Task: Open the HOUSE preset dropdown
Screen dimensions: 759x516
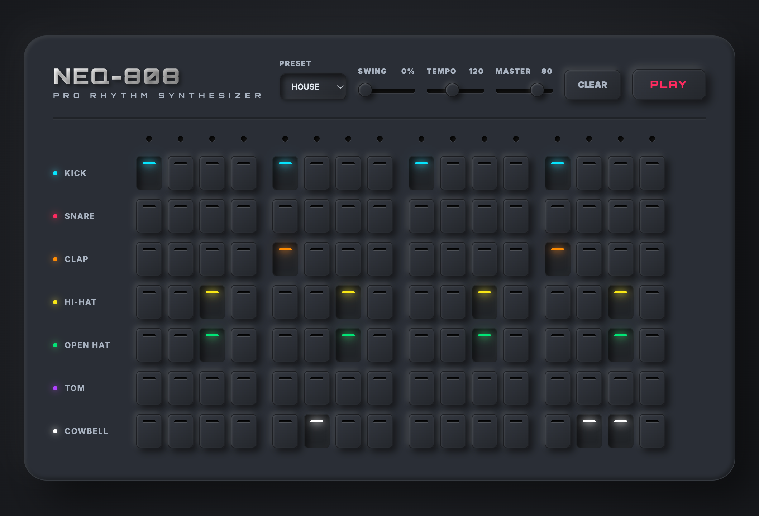Action: coord(312,87)
